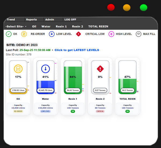Viewport: 161px width, 148px height.
Task: Open the Admin menu
Action: point(50,20)
